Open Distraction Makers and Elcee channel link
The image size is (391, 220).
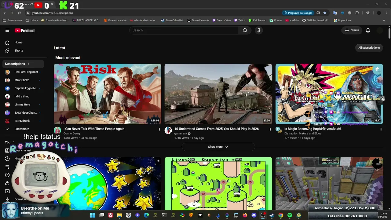[x=303, y=134]
